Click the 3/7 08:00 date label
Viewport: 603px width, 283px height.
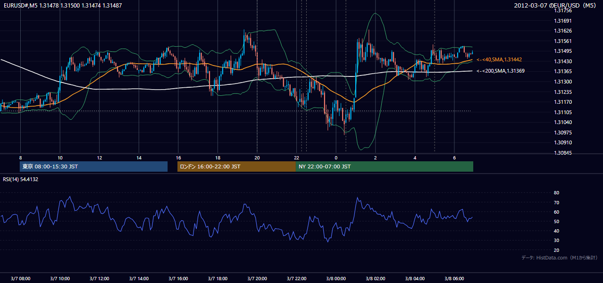coord(20,279)
